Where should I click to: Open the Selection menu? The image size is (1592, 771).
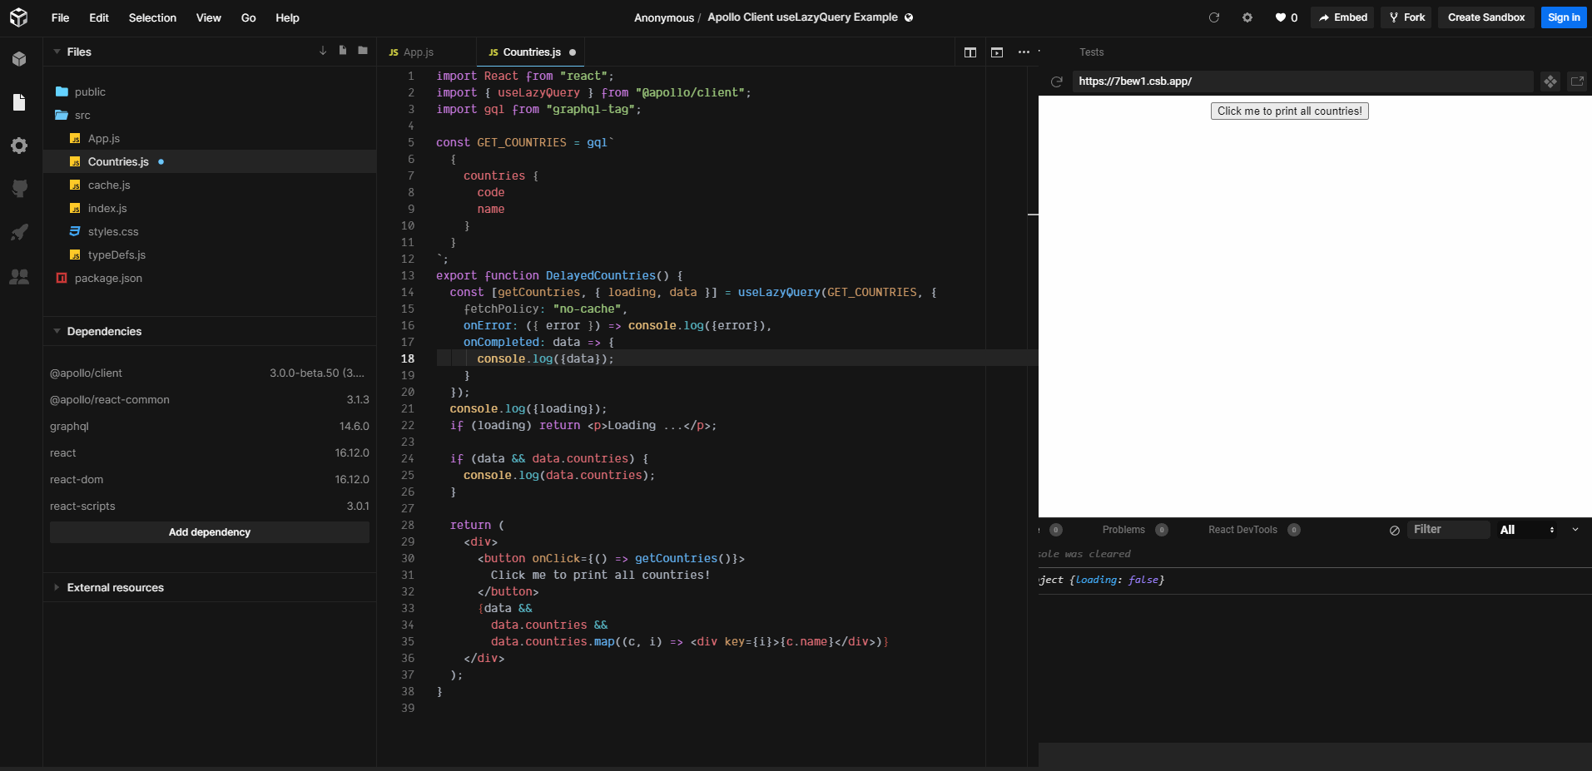pos(152,17)
